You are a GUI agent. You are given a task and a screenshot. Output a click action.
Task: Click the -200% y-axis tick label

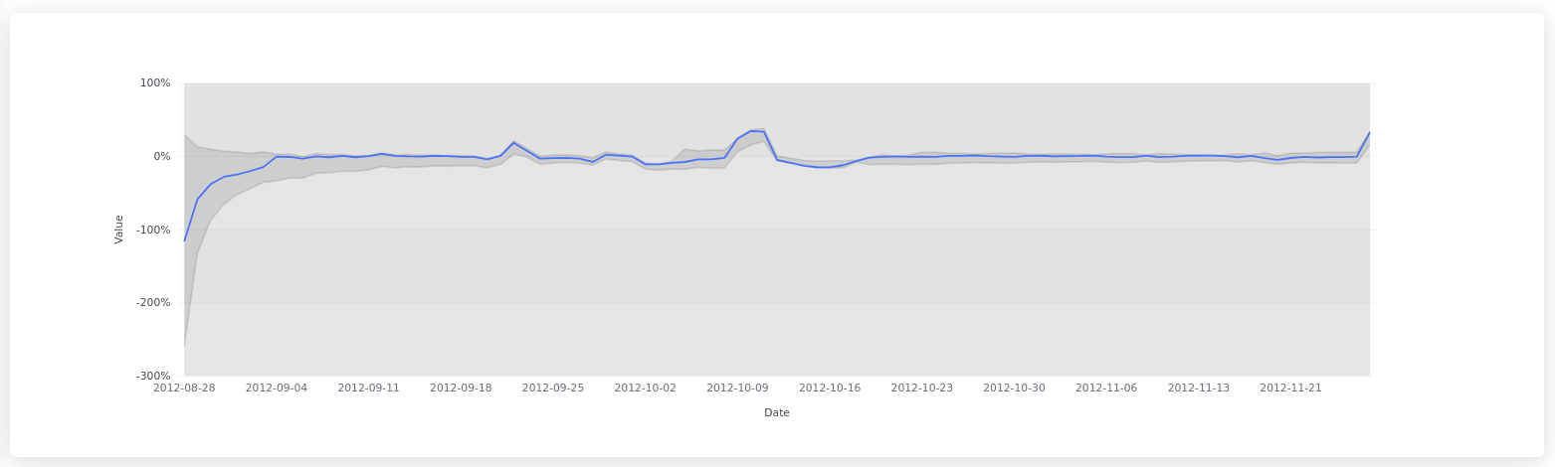click(153, 303)
